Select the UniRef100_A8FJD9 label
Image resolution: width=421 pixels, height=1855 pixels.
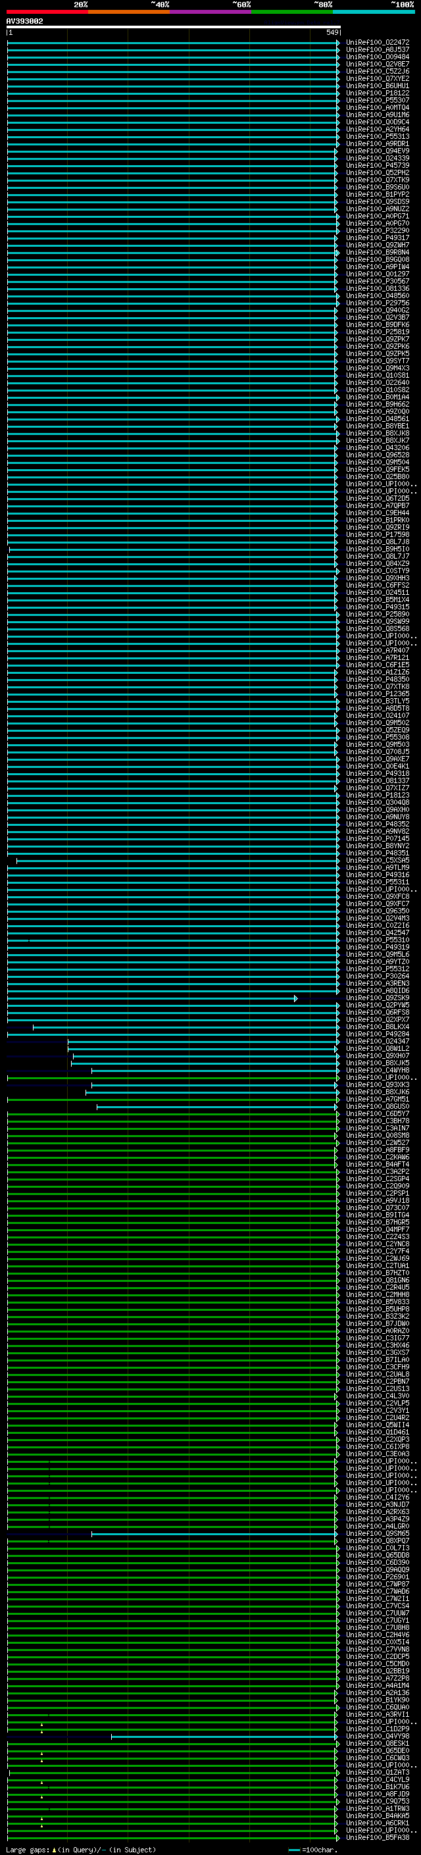[x=378, y=1794]
